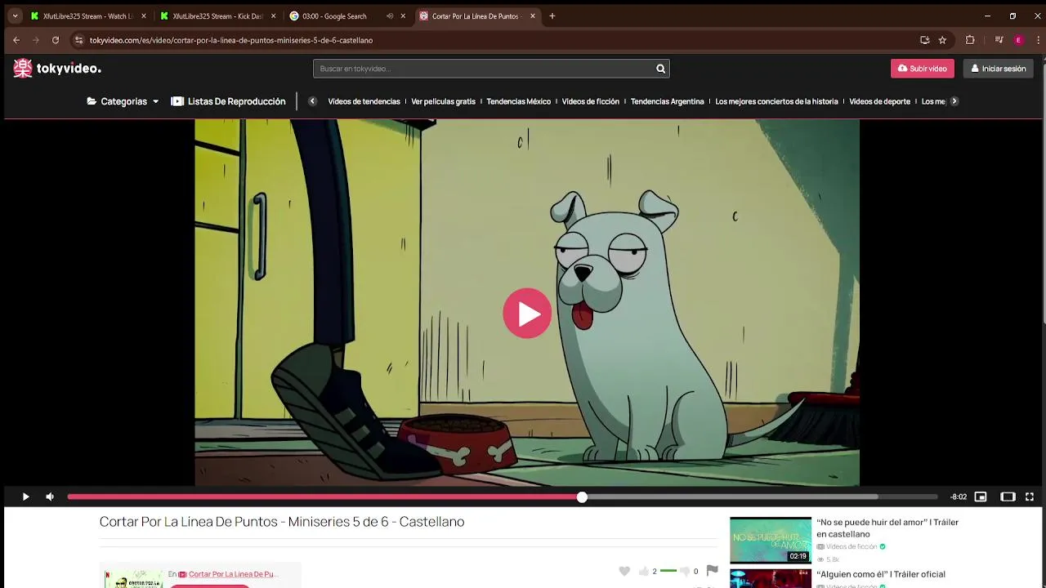Screen dimensions: 1046x588
Task: Reload the current page
Action: (56, 40)
